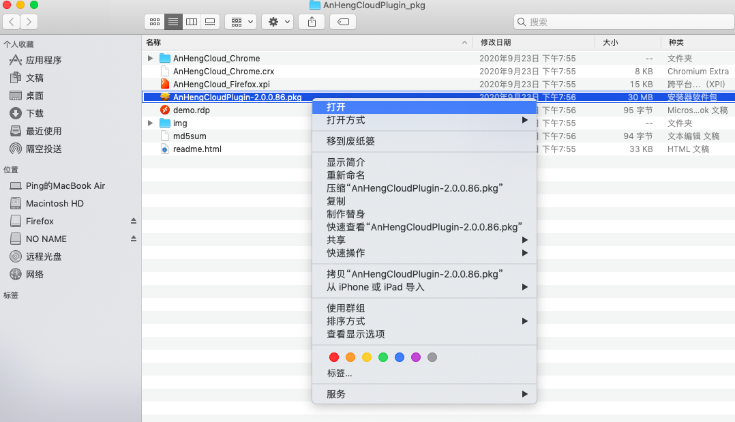
Task: Eject the NO NAME volume
Action: click(x=134, y=239)
